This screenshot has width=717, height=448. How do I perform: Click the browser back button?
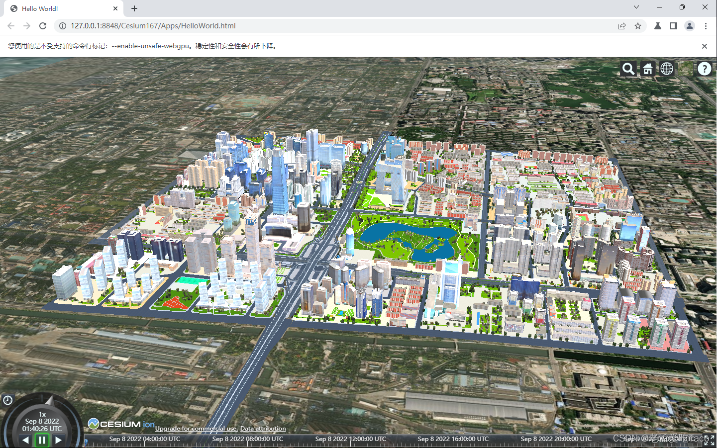pos(11,26)
